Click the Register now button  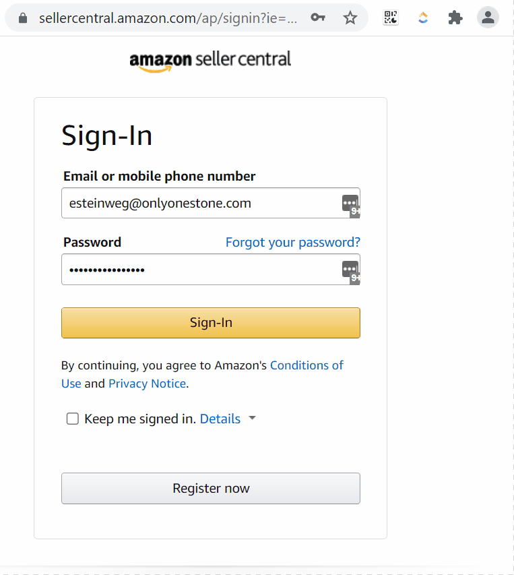point(211,489)
